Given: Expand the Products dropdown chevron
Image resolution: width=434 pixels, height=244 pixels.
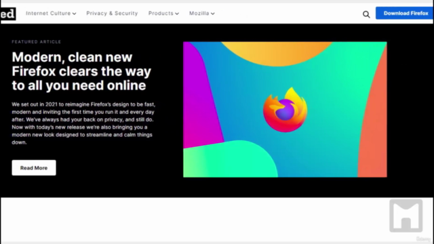Looking at the screenshot, I should (x=177, y=14).
